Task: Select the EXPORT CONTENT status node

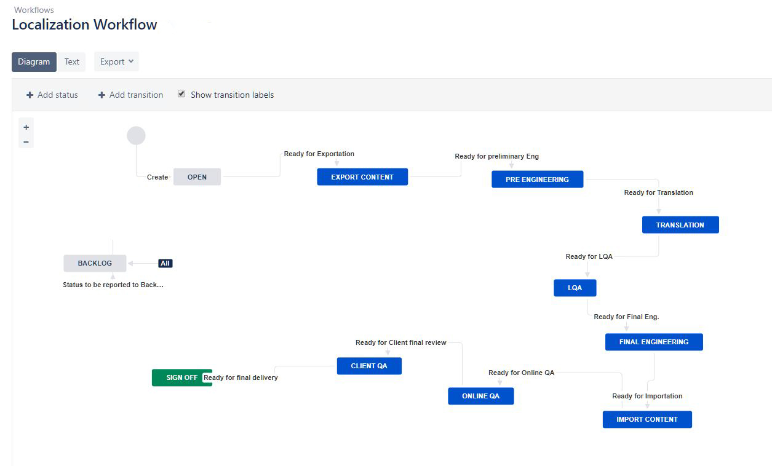Action: (362, 176)
